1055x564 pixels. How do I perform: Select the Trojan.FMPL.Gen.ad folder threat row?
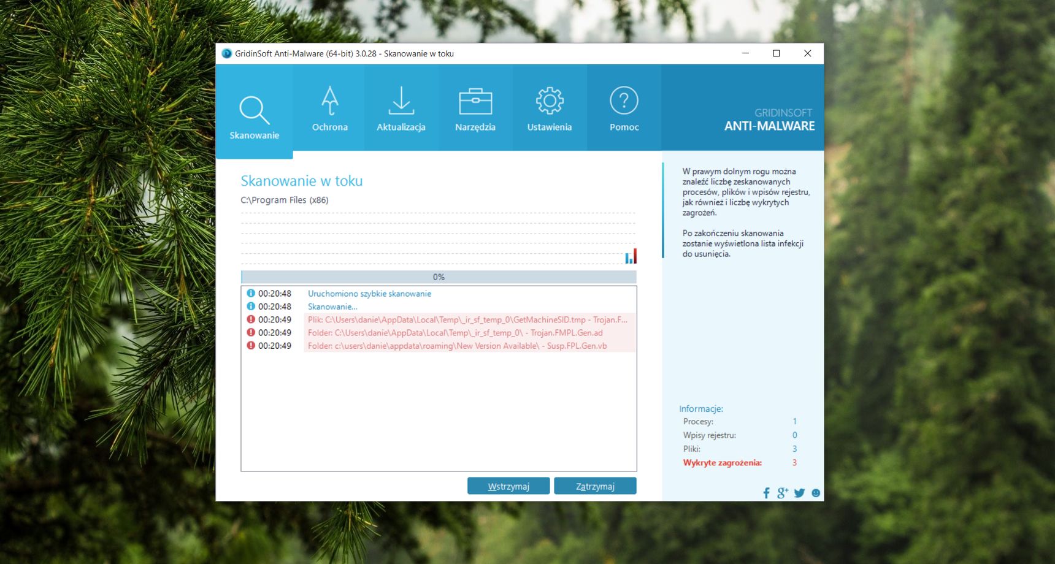click(x=439, y=333)
